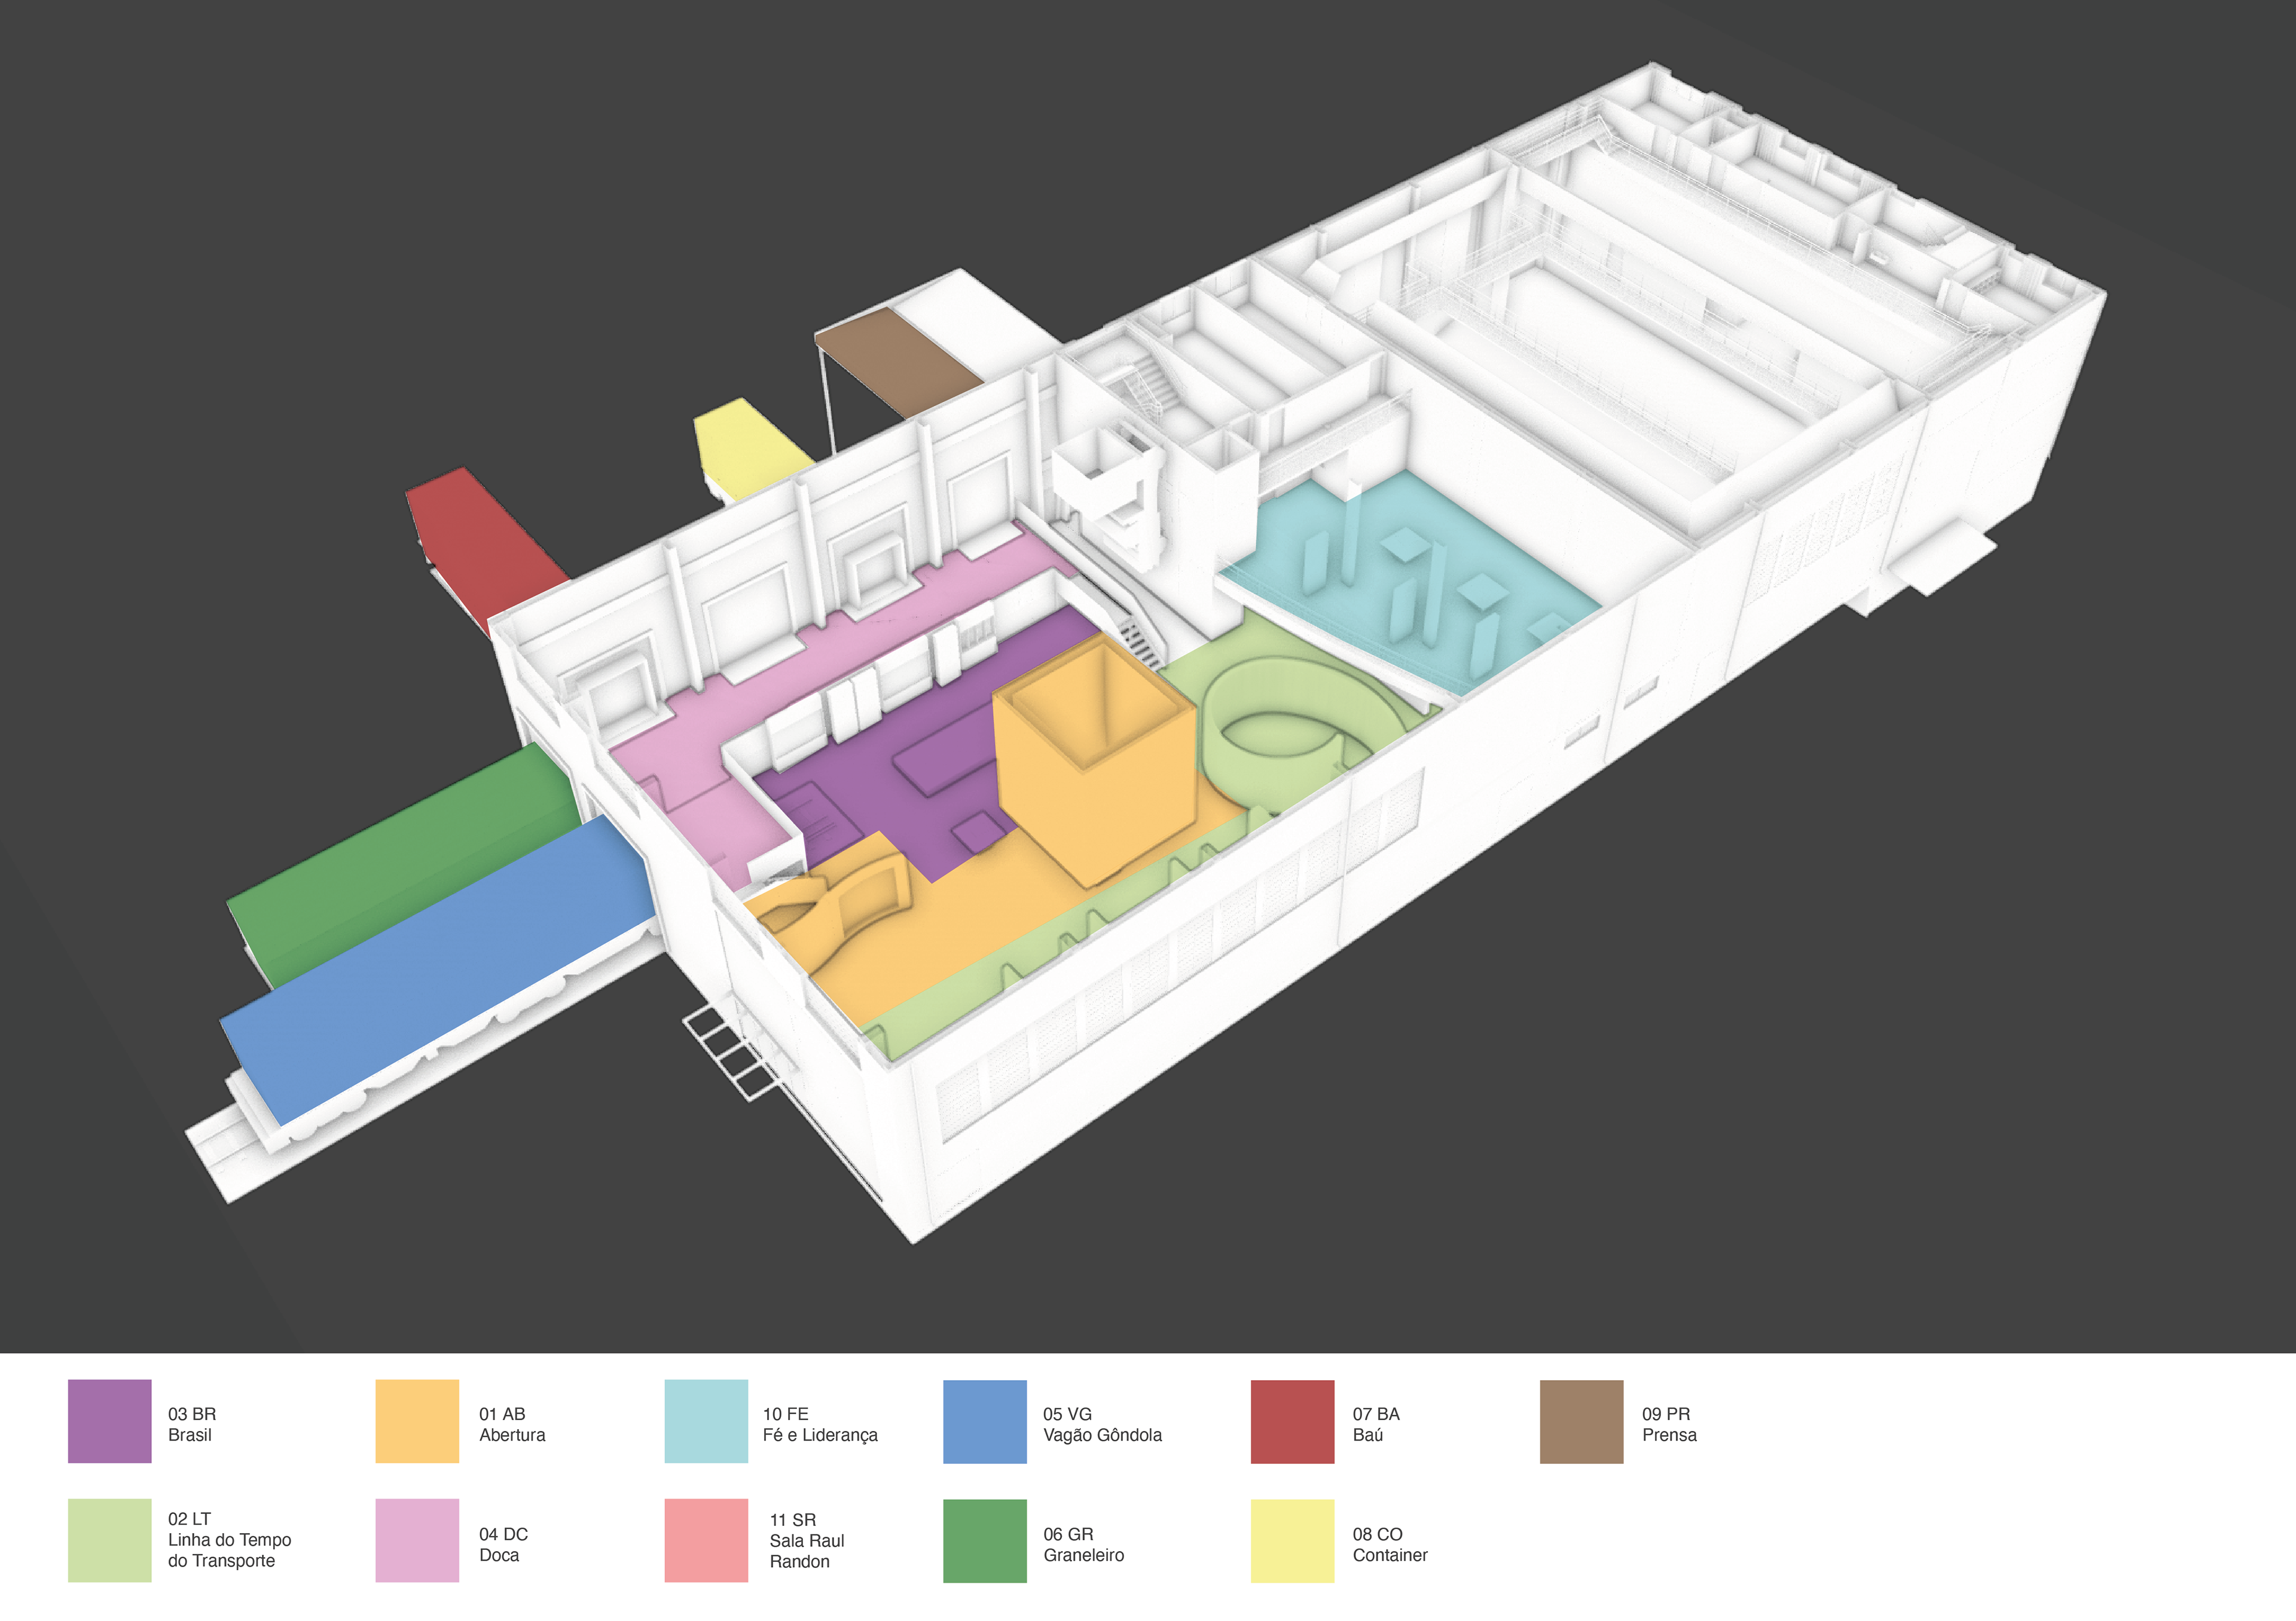Click the pink 04 DC Doca swatch
Screen dimensions: 2296x1621
tap(417, 1540)
